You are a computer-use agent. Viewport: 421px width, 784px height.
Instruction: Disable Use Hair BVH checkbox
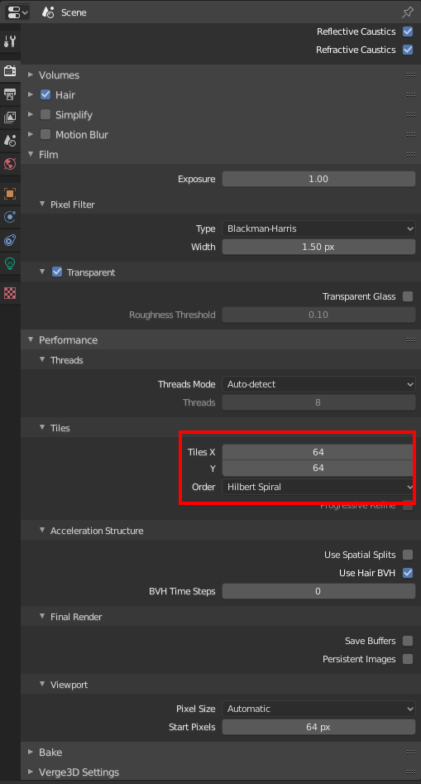408,573
